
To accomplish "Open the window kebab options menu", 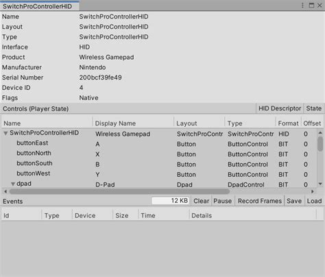I will click(302, 5).
